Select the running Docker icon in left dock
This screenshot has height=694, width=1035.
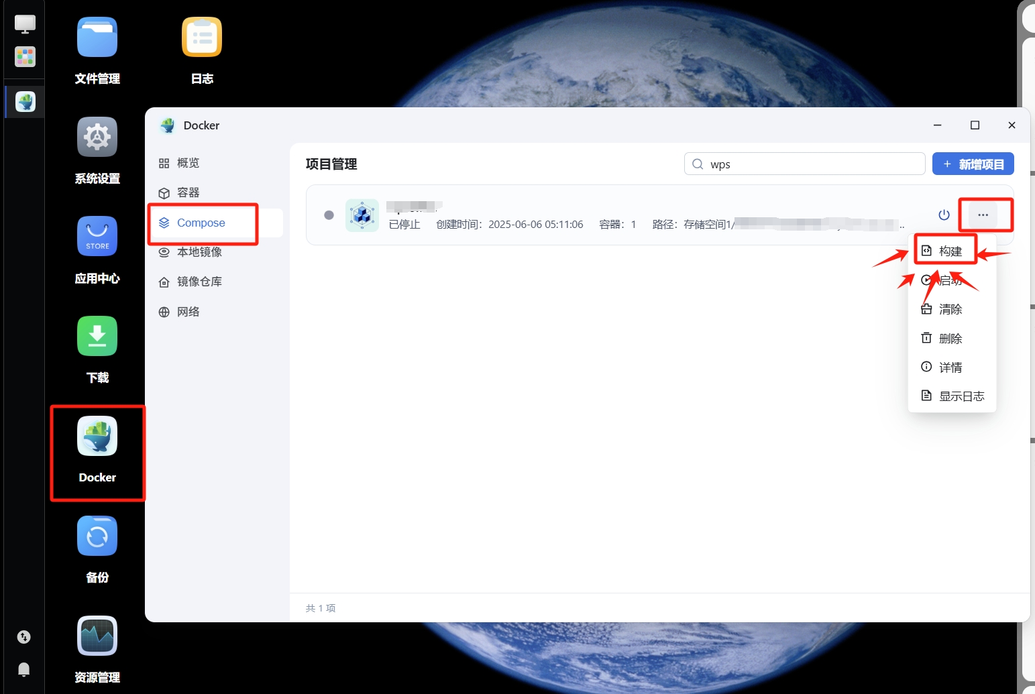25,102
